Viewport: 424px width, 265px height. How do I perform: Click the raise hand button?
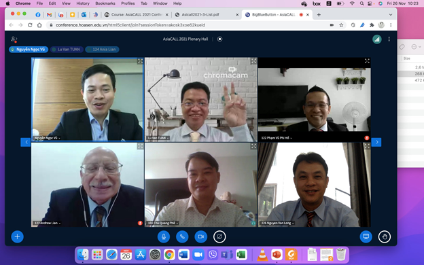pyautogui.click(x=385, y=236)
